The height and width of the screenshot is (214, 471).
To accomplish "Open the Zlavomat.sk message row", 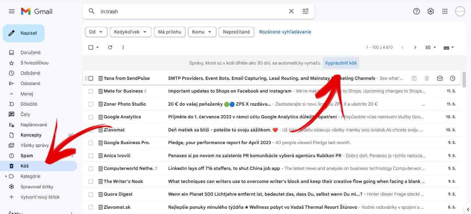I will coord(272,207).
